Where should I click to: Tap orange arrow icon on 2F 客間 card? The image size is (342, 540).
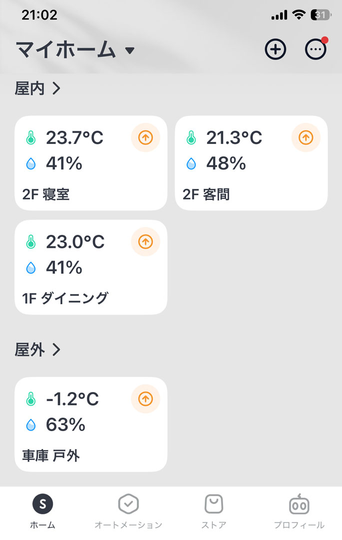point(306,138)
